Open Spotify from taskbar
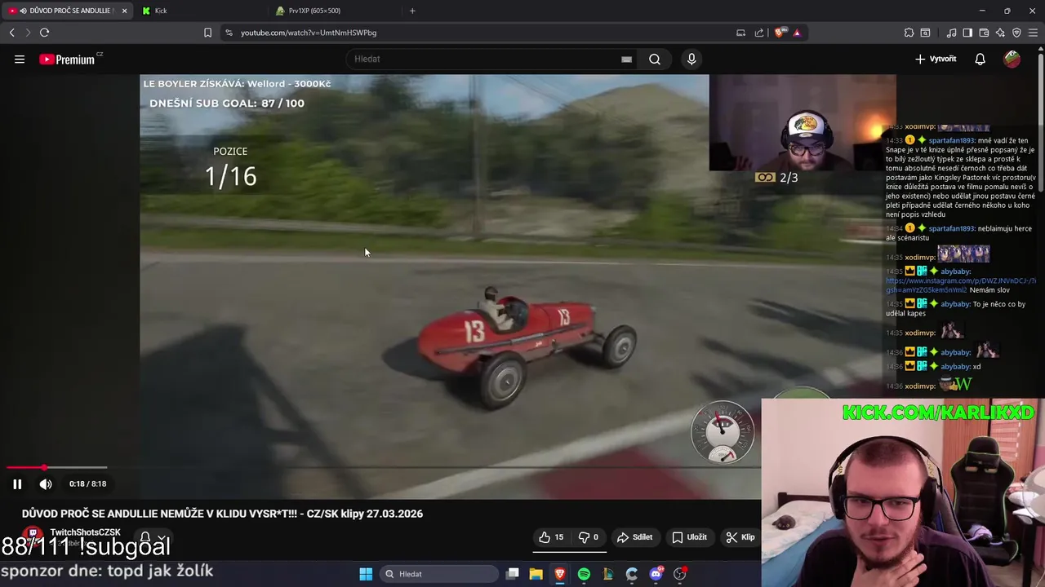 [x=584, y=574]
